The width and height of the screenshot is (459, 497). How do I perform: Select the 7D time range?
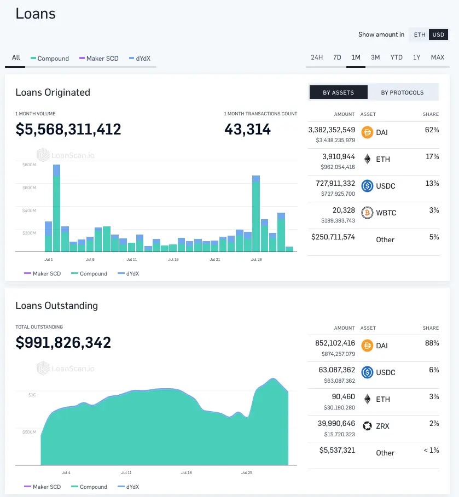click(x=337, y=57)
